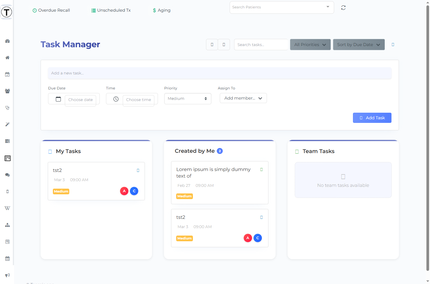Image resolution: width=430 pixels, height=284 pixels.
Task: Click the Add a new task field
Action: click(x=219, y=73)
